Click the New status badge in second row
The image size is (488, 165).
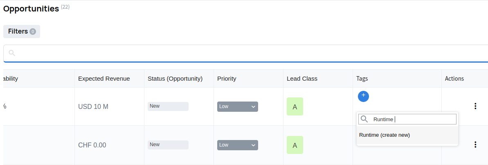point(168,145)
